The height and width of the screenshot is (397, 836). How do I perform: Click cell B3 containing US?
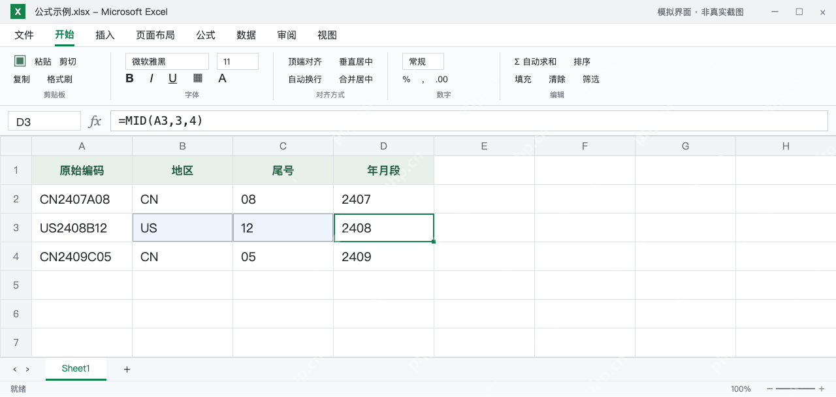coord(182,228)
